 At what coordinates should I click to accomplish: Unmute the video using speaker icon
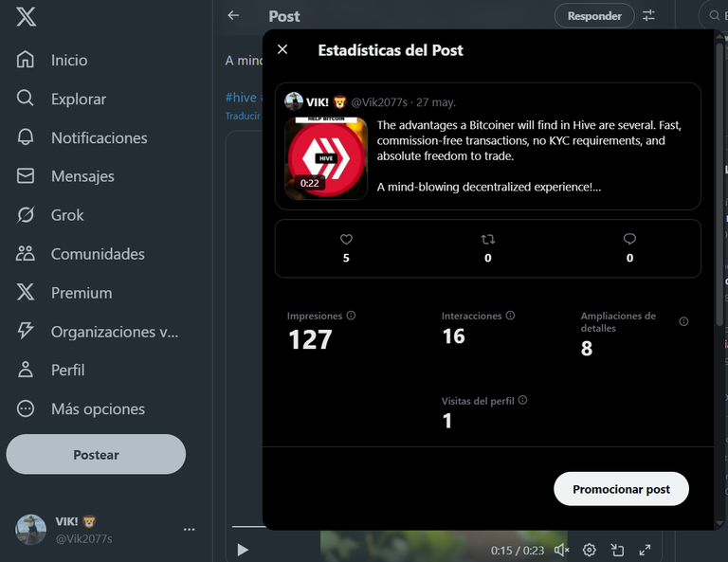(x=561, y=551)
